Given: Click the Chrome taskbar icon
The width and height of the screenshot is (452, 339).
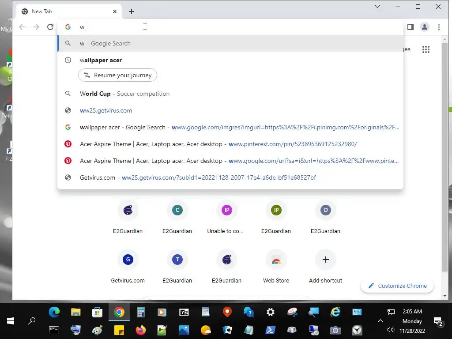Looking at the screenshot, I should [x=119, y=312].
